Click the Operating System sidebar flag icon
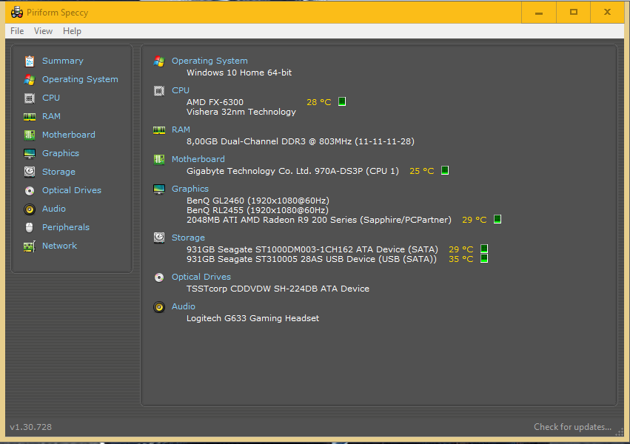Screen dimensions: 630x444 coord(30,79)
